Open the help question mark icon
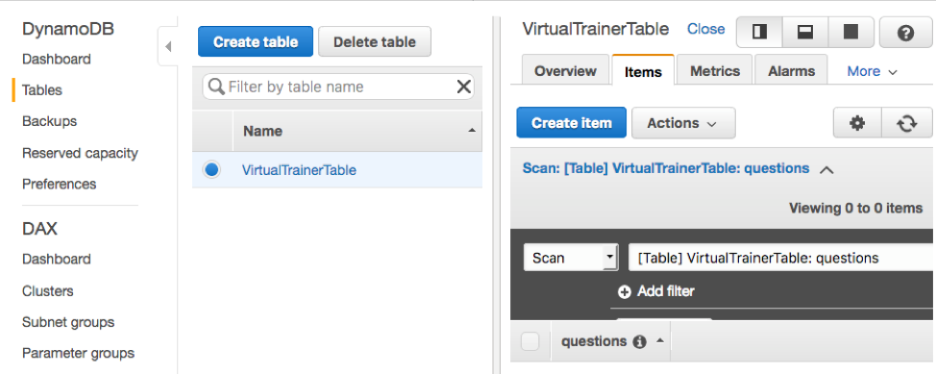This screenshot has width=936, height=374. pos(905,33)
